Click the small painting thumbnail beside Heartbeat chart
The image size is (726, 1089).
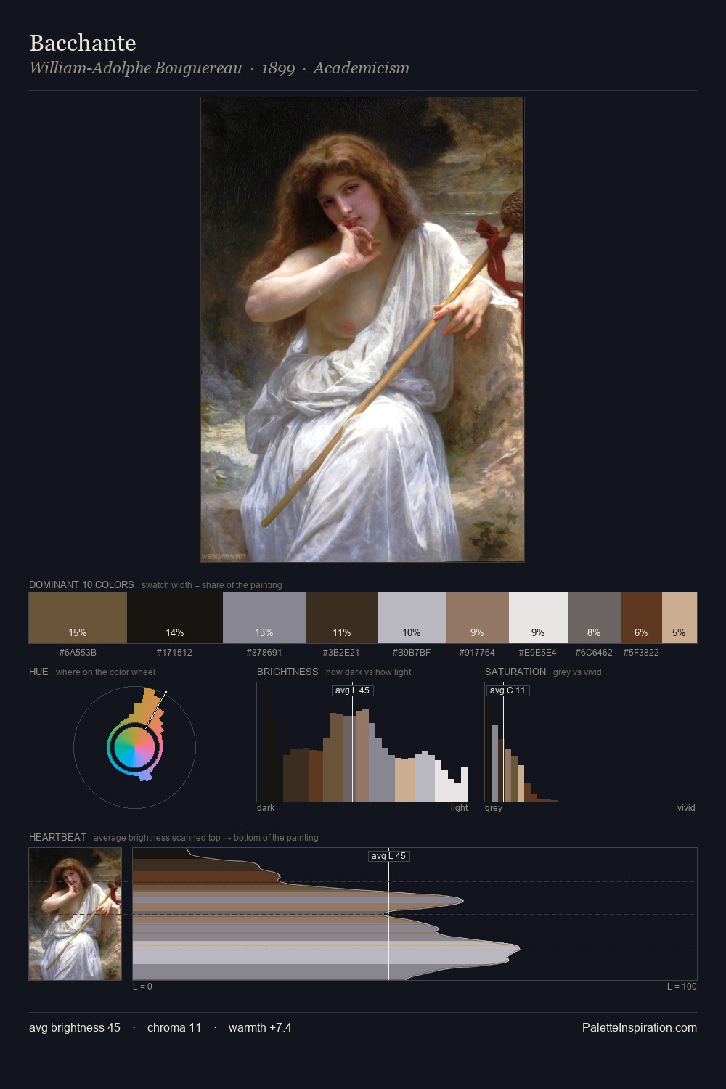tap(76, 914)
